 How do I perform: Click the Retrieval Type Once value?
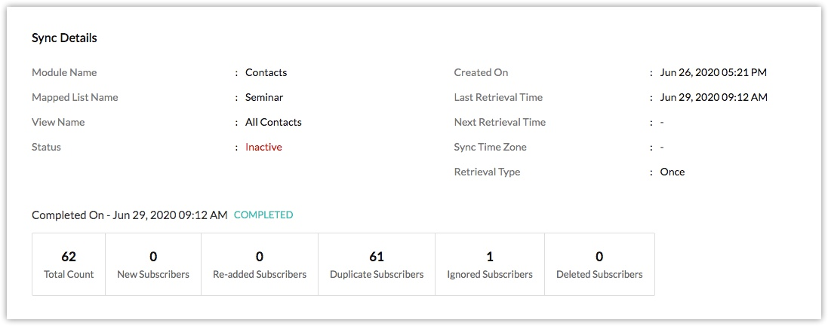point(673,172)
